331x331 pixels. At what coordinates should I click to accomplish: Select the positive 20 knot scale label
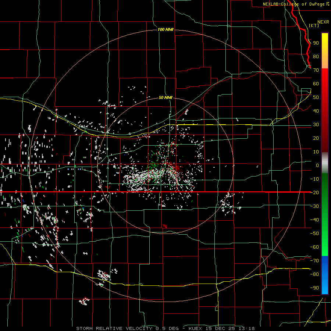click(x=316, y=138)
